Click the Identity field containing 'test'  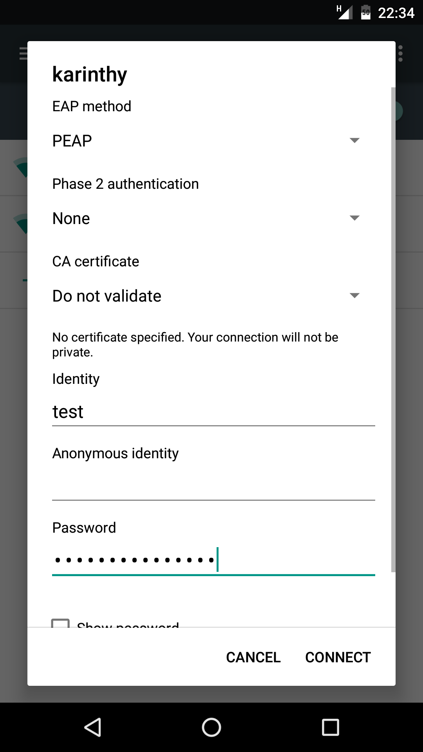point(213,412)
